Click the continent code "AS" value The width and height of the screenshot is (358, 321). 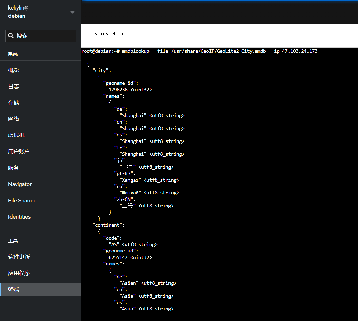114,244
